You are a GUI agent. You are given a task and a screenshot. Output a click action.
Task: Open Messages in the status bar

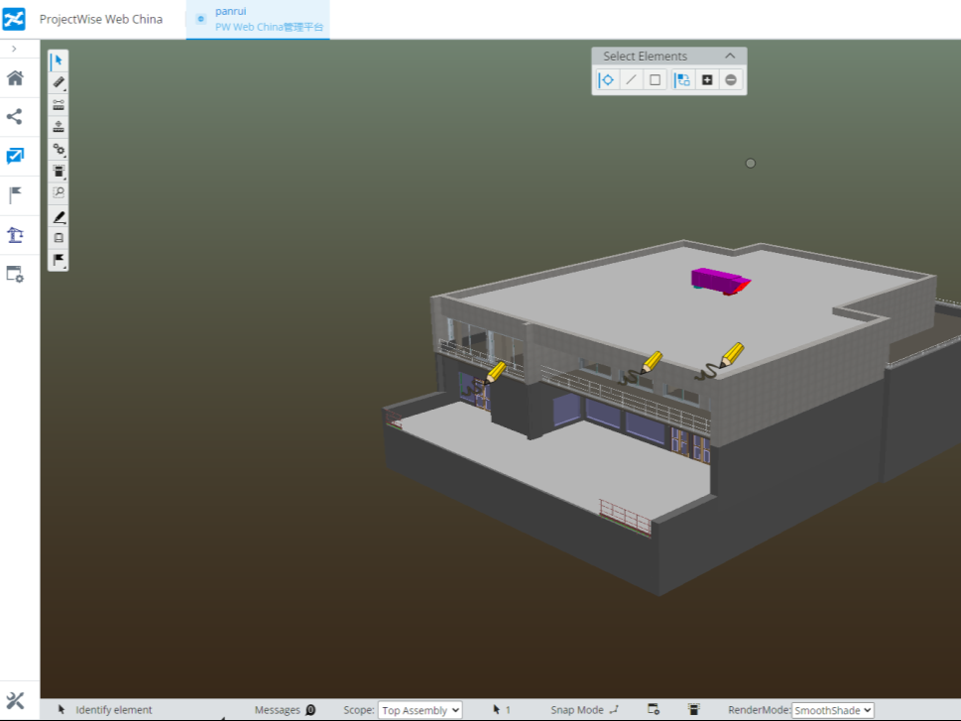point(285,710)
